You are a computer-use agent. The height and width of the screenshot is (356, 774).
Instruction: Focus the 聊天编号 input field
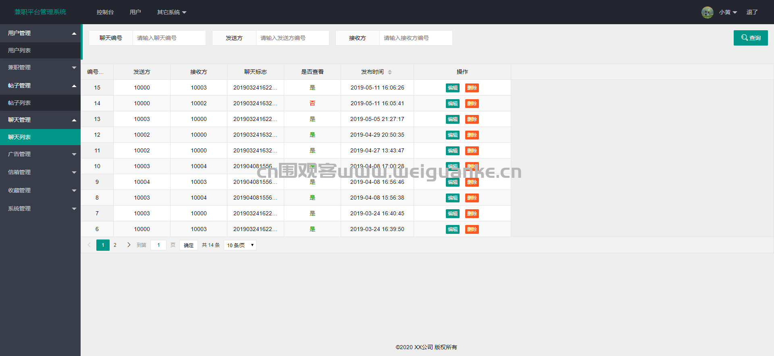pyautogui.click(x=169, y=38)
